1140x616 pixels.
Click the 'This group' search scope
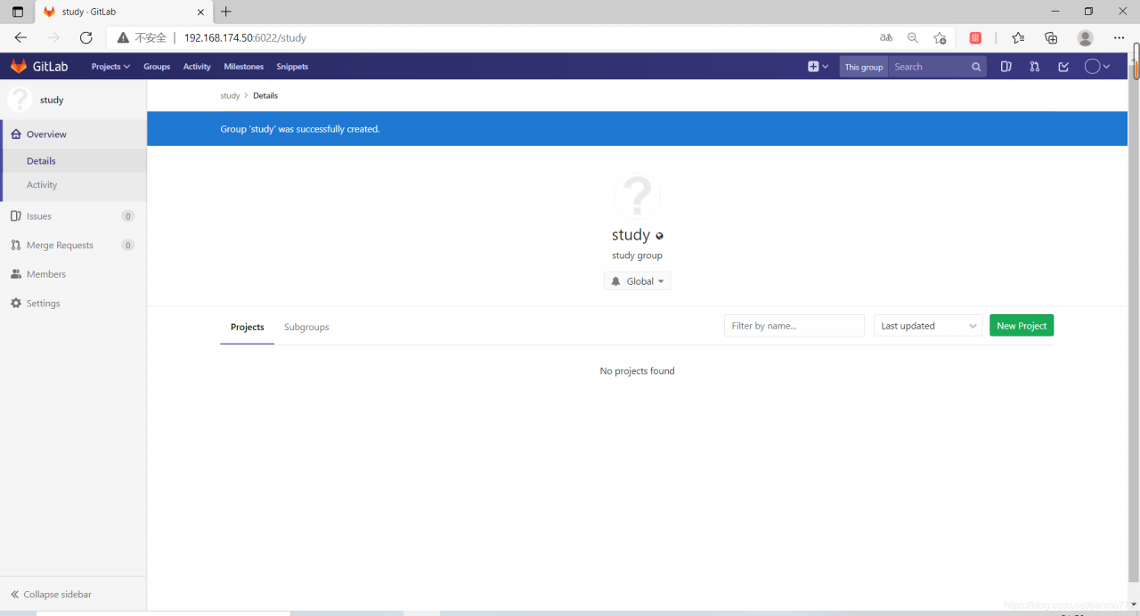tap(864, 67)
